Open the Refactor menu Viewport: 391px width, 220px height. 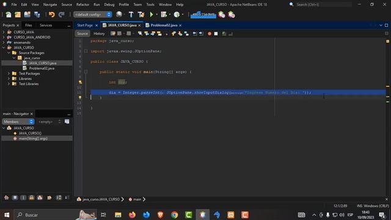[82, 4]
